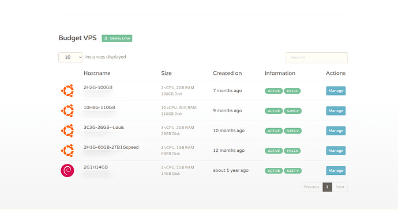The width and height of the screenshot is (398, 211).
Task: Click the HS121 node badge
Action: [x=292, y=91]
